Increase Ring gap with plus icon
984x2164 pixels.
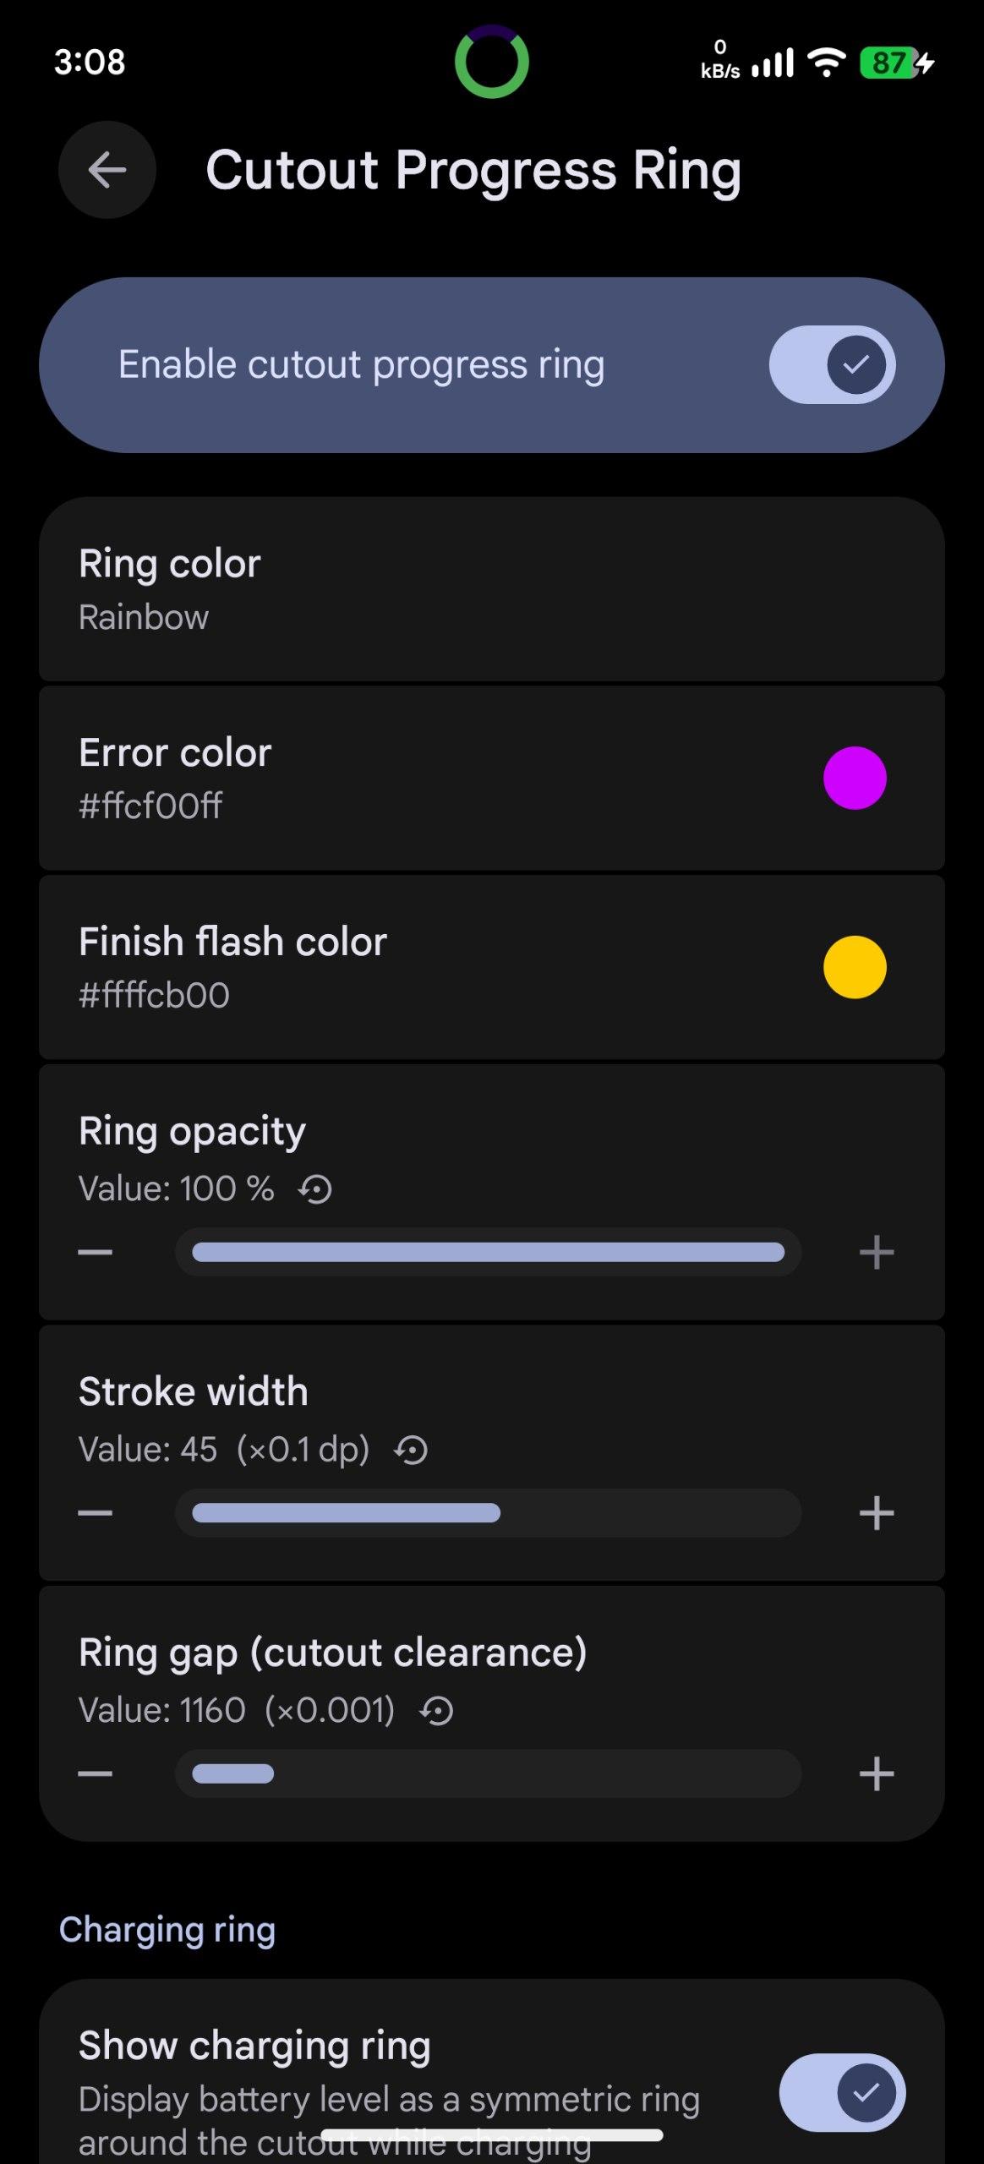pos(877,1773)
